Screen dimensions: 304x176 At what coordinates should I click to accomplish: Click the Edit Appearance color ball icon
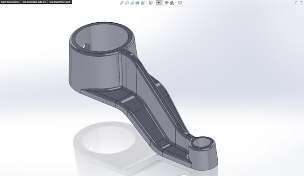[x=167, y=3]
